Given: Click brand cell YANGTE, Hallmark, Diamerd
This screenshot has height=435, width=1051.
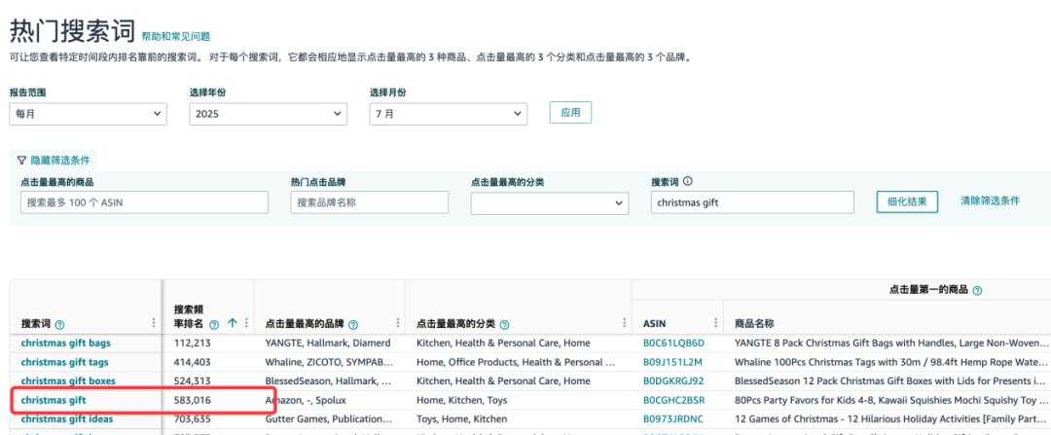Looking at the screenshot, I should [x=328, y=344].
